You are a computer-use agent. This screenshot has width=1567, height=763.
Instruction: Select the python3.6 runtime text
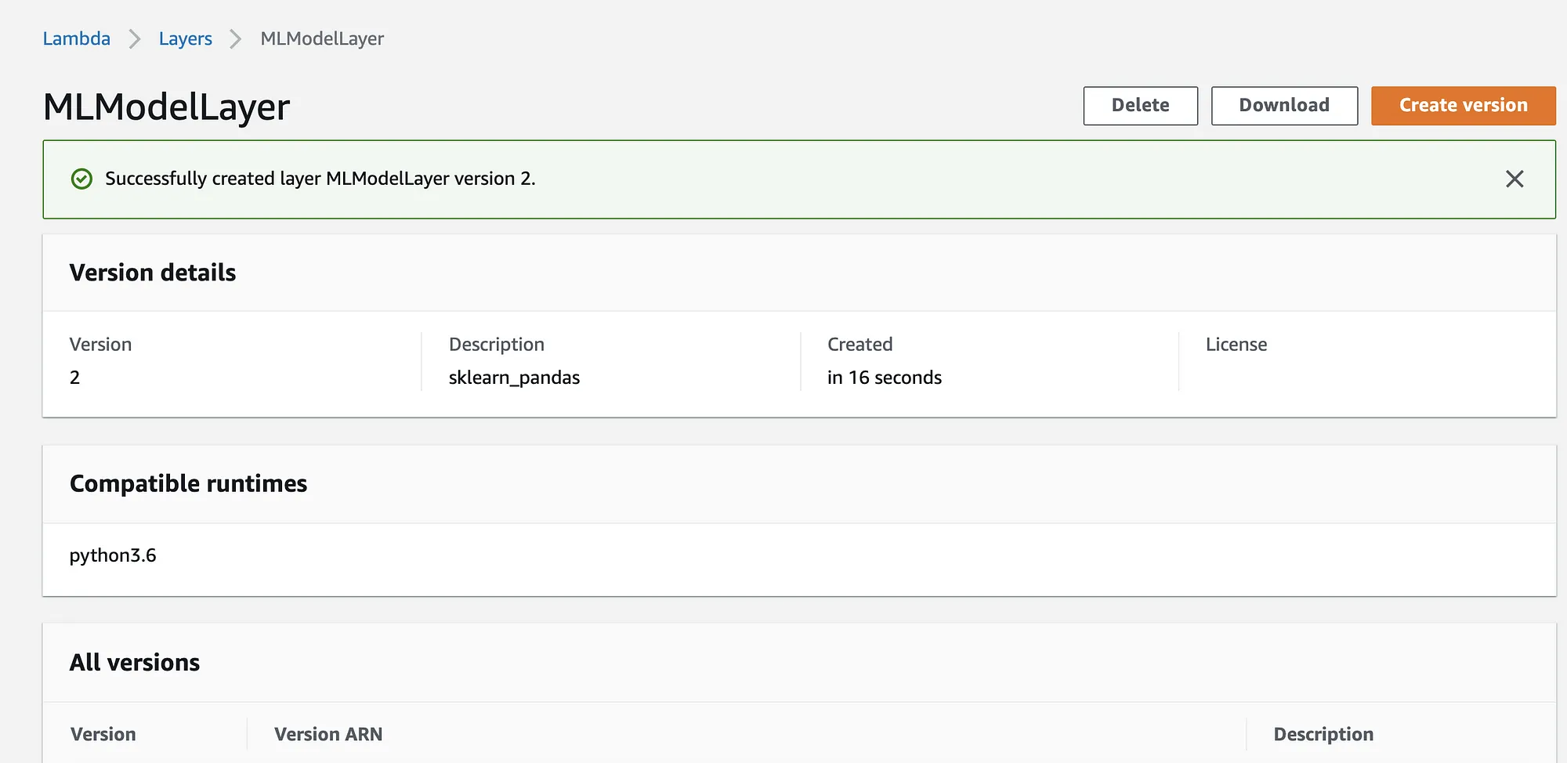coord(113,555)
